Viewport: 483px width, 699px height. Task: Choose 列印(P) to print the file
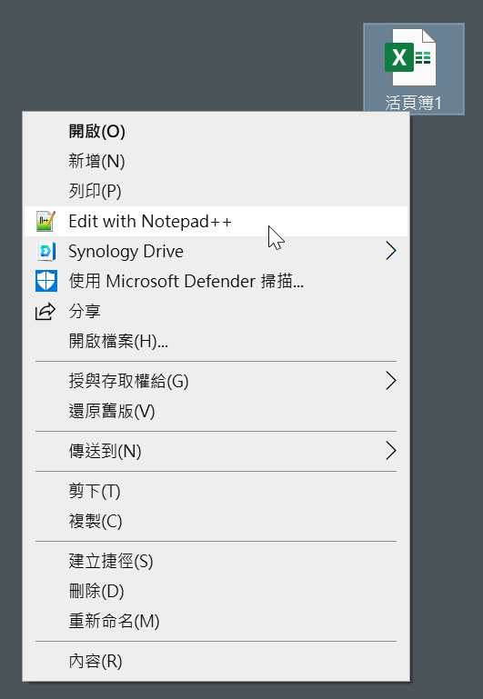(216, 191)
